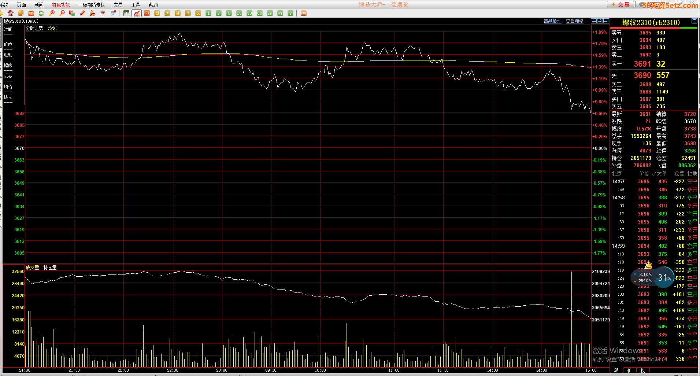This screenshot has height=376, width=700.
Task: Click the 螺纹2310(rb2310) contract title
Action: 651,22
